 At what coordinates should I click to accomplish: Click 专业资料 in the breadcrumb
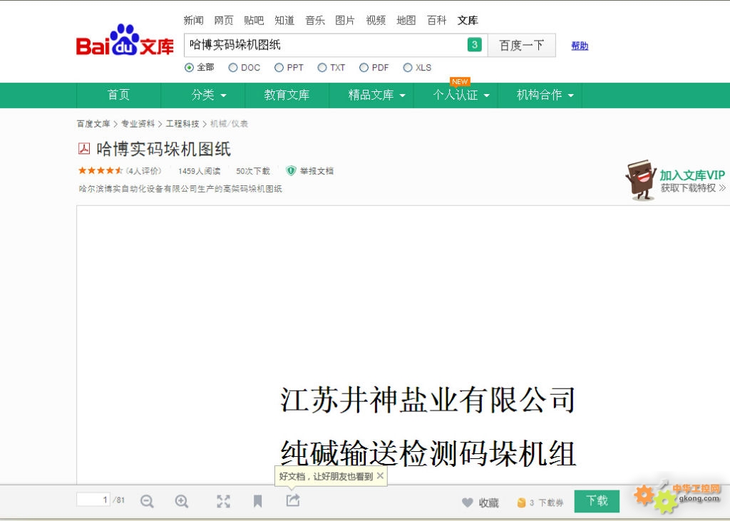[138, 124]
